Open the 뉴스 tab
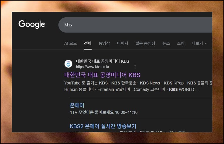Image resolution: width=224 pixels, height=144 pixels. (x=166, y=43)
